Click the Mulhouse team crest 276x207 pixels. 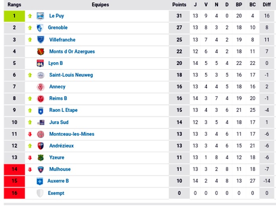(40, 170)
